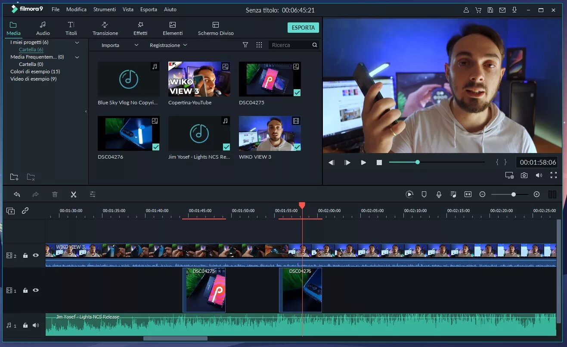Click the timeline zoom slider handle
The height and width of the screenshot is (347, 567).
click(x=513, y=194)
